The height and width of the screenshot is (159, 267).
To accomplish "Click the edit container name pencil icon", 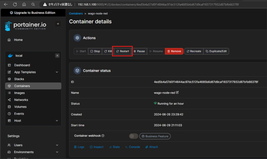I will [x=177, y=92].
